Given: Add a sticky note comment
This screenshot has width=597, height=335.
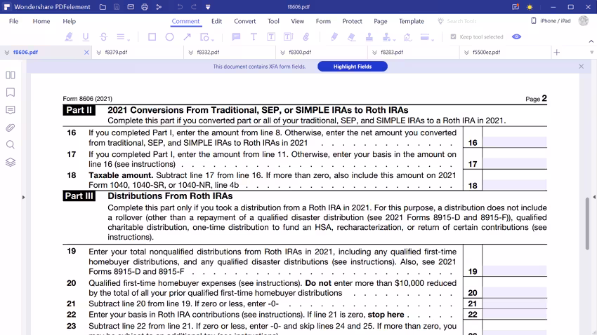Looking at the screenshot, I should tap(236, 37).
